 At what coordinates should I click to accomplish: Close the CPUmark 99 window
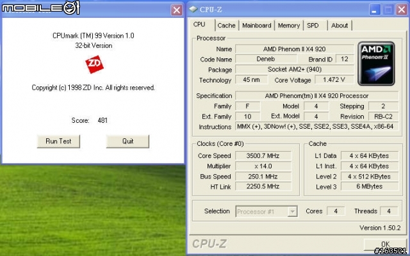tap(177, 10)
